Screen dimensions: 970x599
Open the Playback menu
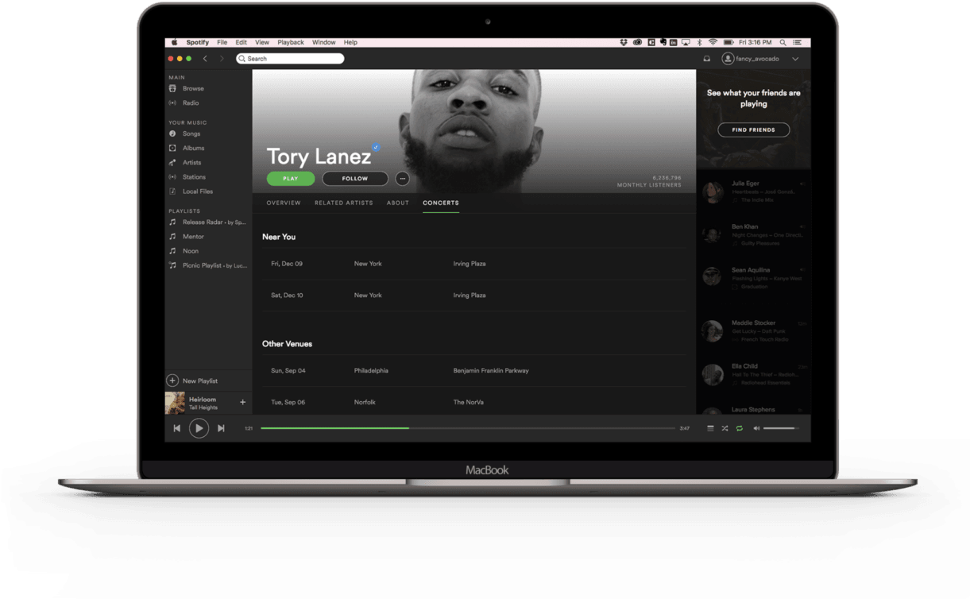click(x=291, y=42)
